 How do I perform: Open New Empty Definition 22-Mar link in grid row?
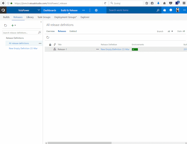point(115,49)
